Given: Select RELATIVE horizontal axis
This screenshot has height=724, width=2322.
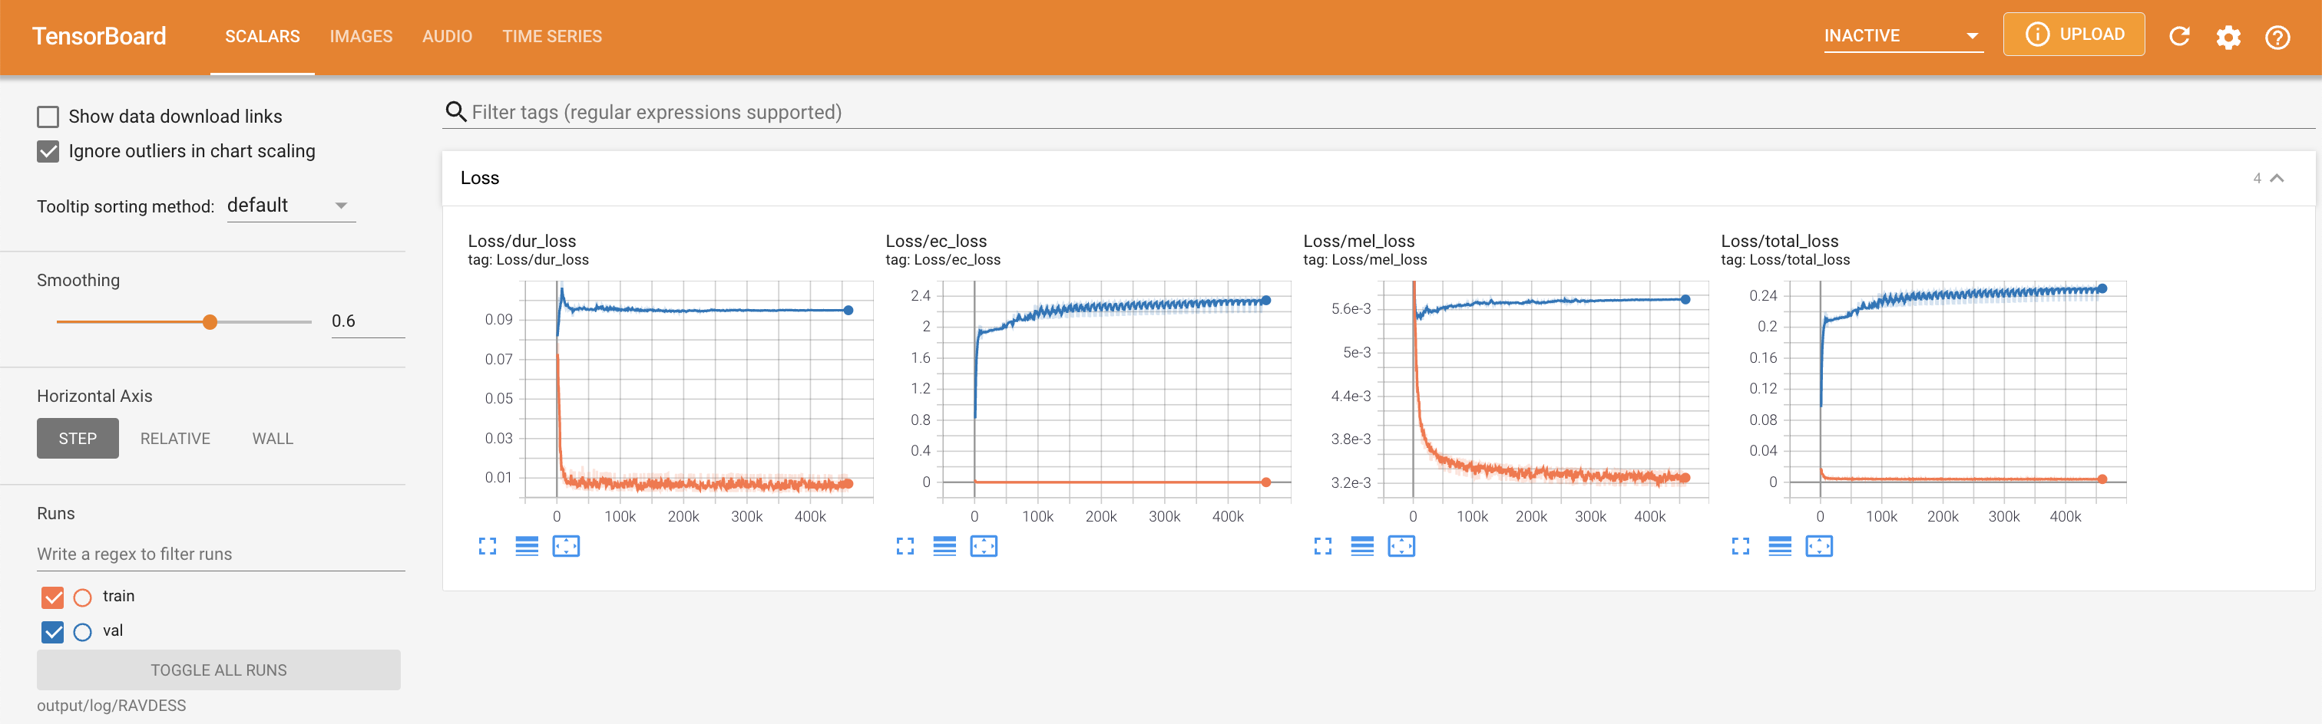Looking at the screenshot, I should pyautogui.click(x=175, y=439).
